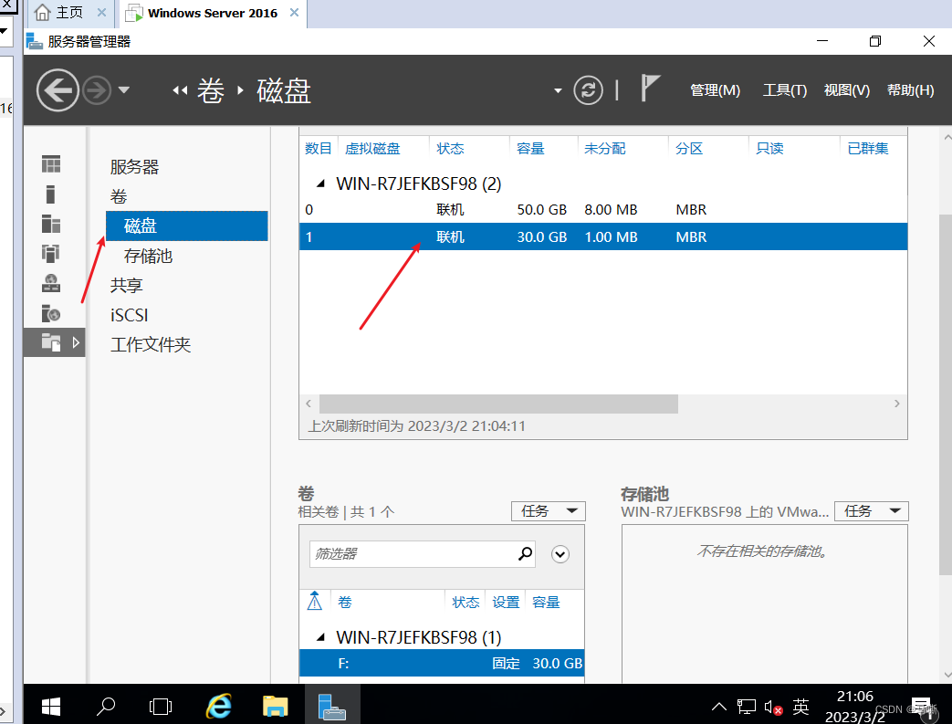The height and width of the screenshot is (724, 952).
Task: Click Server Manager taskbar icon
Action: pos(331,706)
